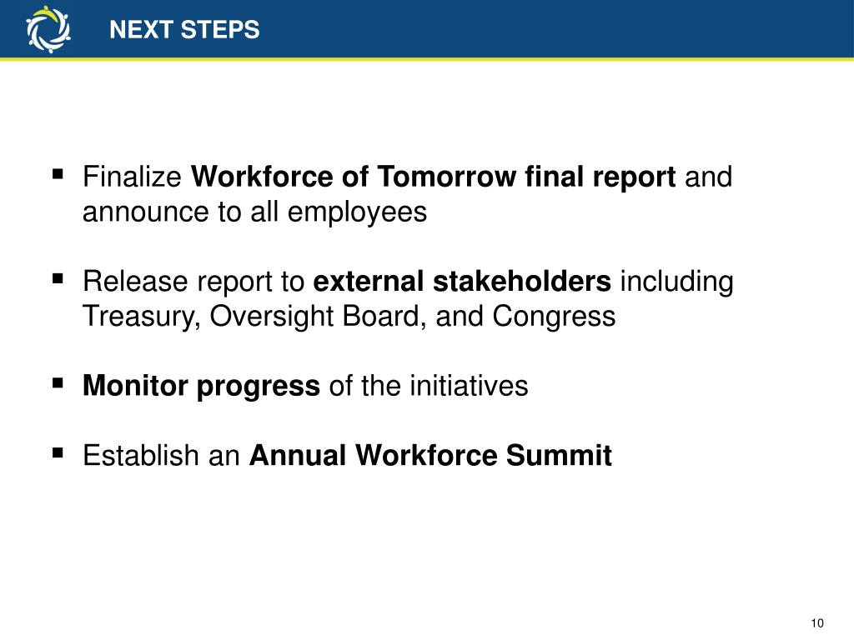Click the words Establish an
854x640 pixels.
click(161, 456)
